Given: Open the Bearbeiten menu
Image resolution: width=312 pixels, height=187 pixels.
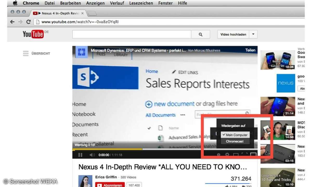Looking at the screenshot, I should pos(70,3).
